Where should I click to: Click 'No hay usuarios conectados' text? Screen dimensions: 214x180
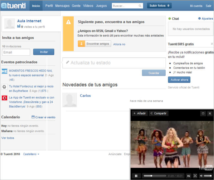pyautogui.click(x=191, y=29)
